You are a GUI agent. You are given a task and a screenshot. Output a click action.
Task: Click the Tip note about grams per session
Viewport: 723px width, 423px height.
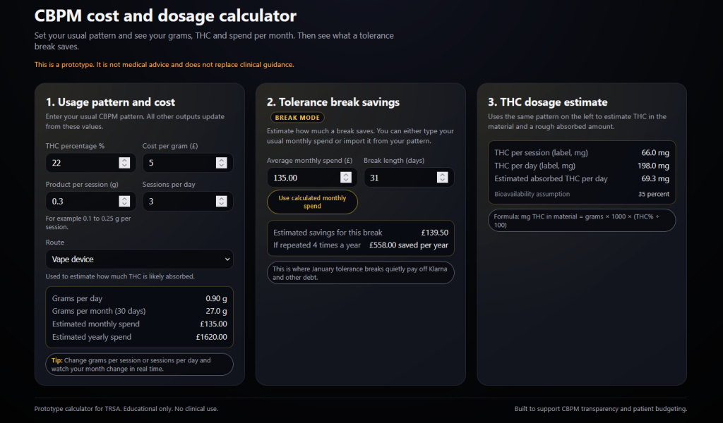coord(139,364)
